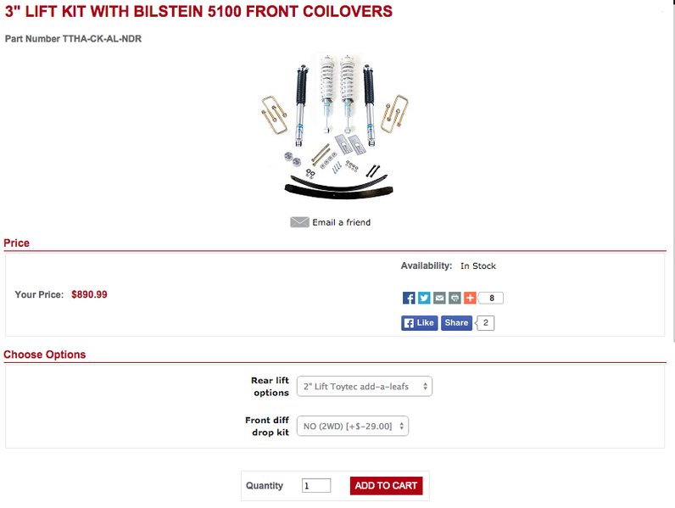Click the share count bubble showing 8
This screenshot has height=508, width=675.
click(x=491, y=298)
